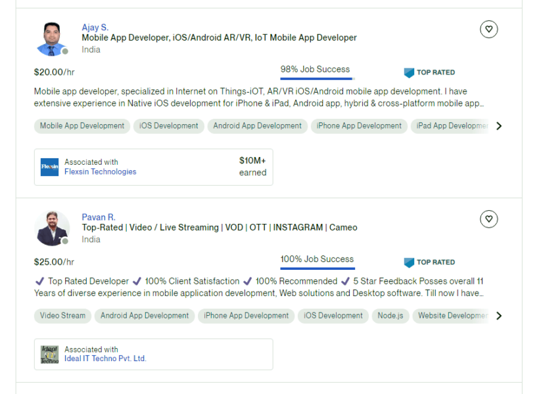Click 98% Job Success progress bar

coord(317,79)
